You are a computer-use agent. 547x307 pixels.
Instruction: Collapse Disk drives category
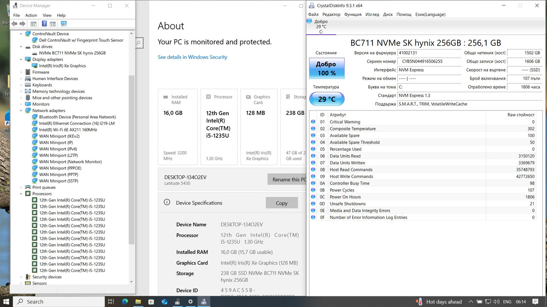(21, 46)
